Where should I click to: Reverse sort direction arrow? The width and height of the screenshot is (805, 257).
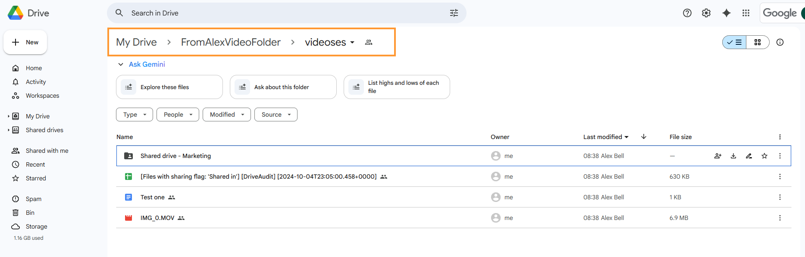pos(644,136)
